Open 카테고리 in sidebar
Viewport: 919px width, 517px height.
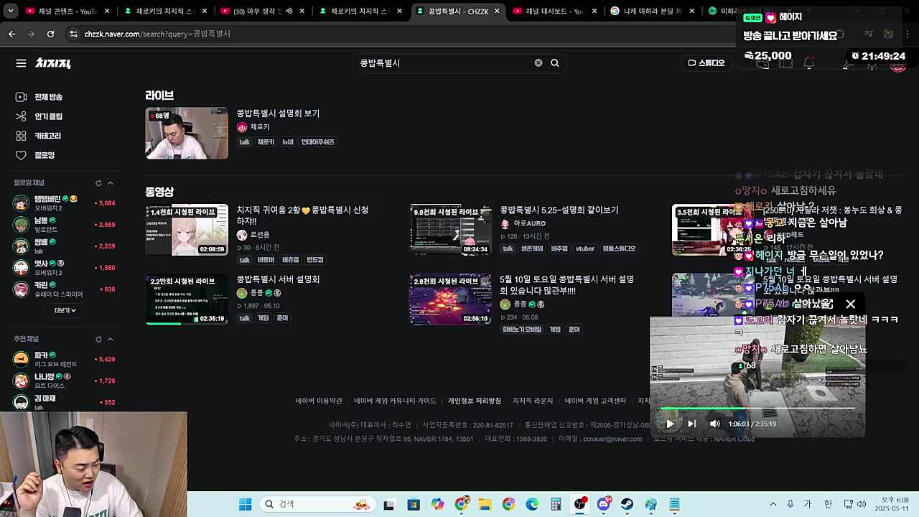(x=47, y=136)
